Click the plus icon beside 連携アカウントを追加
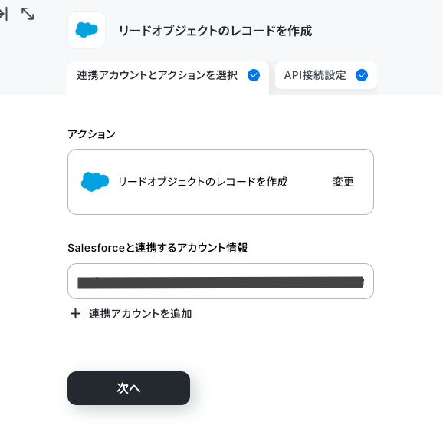This screenshot has height=445, width=443. [75, 314]
